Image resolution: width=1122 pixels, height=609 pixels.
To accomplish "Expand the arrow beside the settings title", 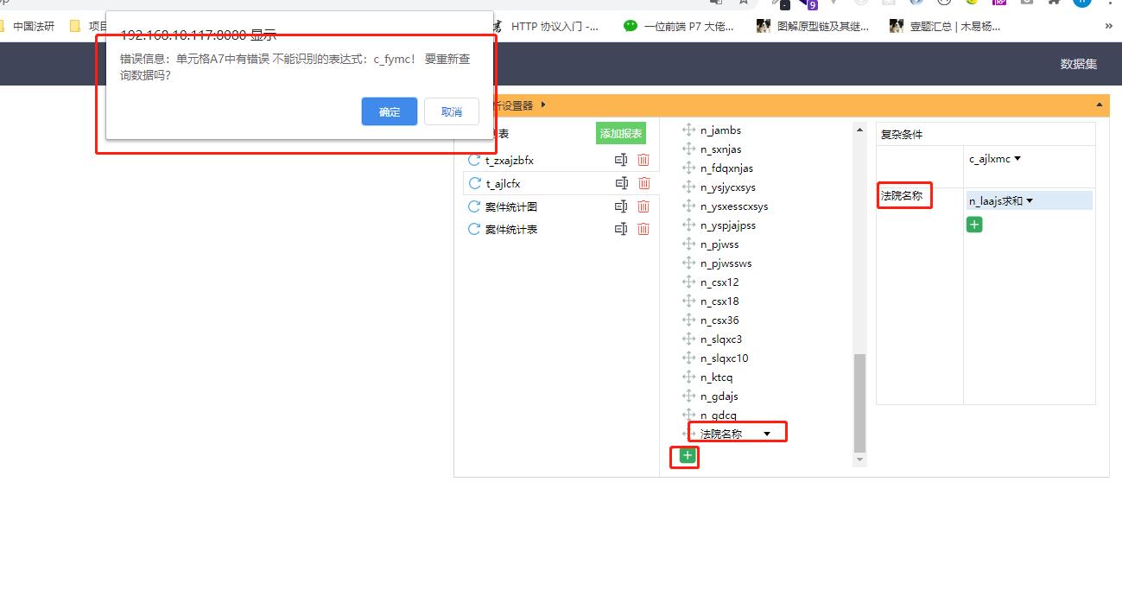I will point(543,105).
